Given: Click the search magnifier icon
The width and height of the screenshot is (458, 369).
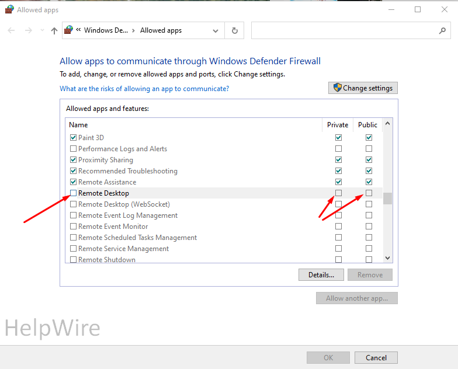Looking at the screenshot, I should pos(442,30).
